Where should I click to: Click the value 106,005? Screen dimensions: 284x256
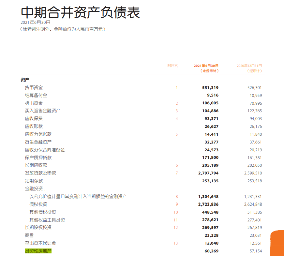210,103
